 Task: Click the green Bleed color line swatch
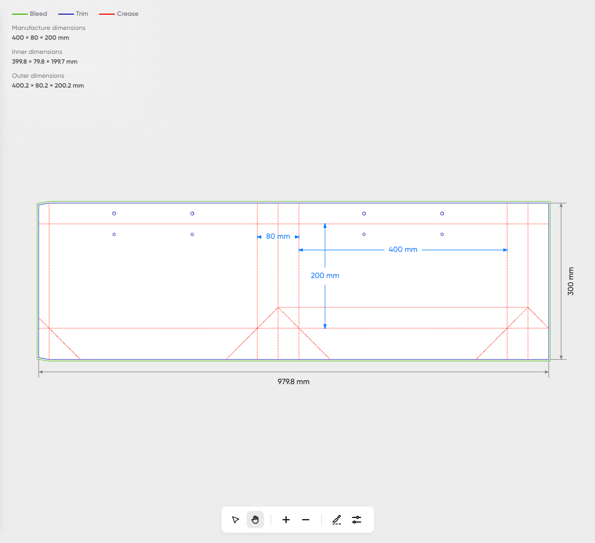(x=20, y=14)
